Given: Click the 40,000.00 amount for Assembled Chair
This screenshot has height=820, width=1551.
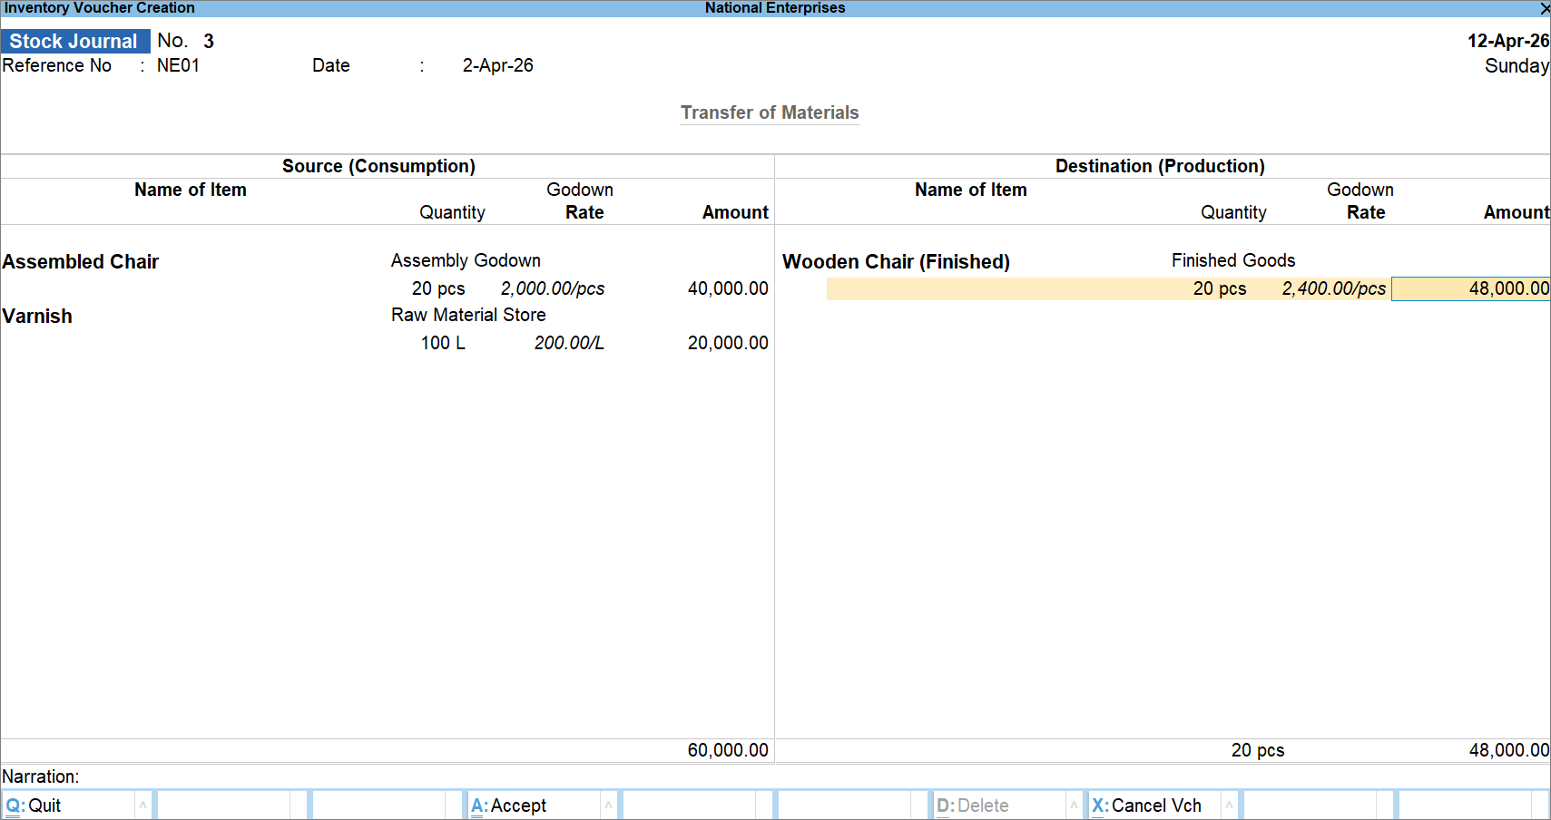Looking at the screenshot, I should [x=728, y=288].
